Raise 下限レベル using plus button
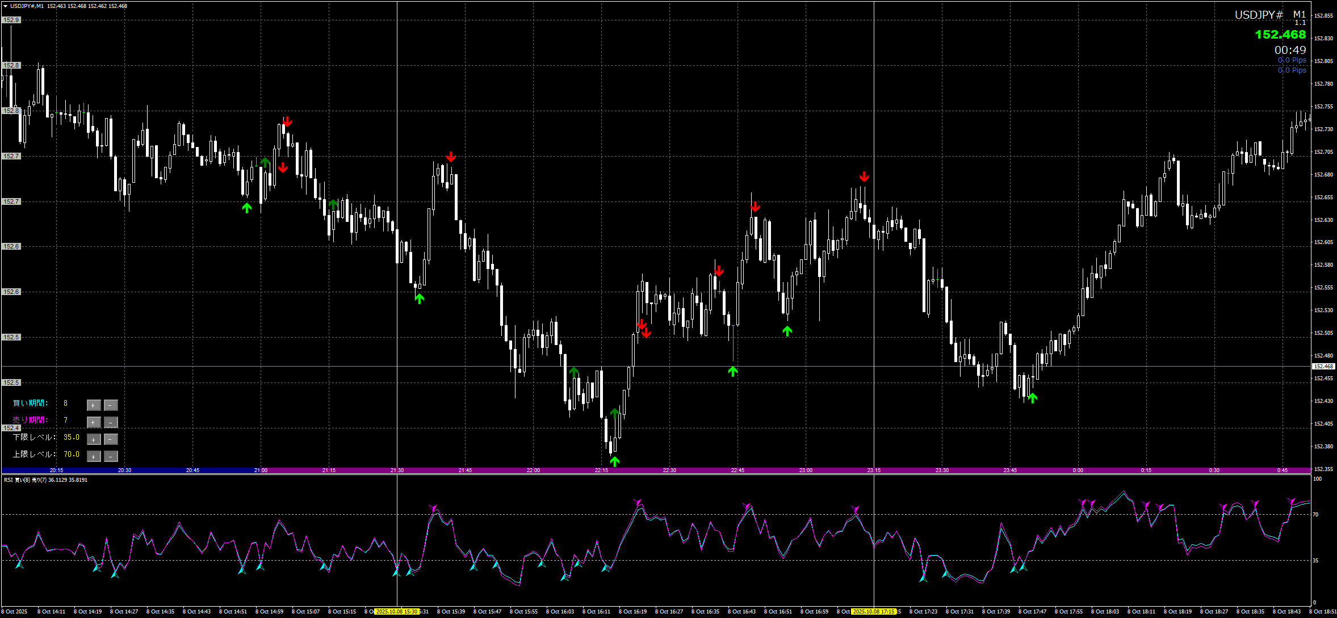The height and width of the screenshot is (618, 1337). (x=94, y=439)
